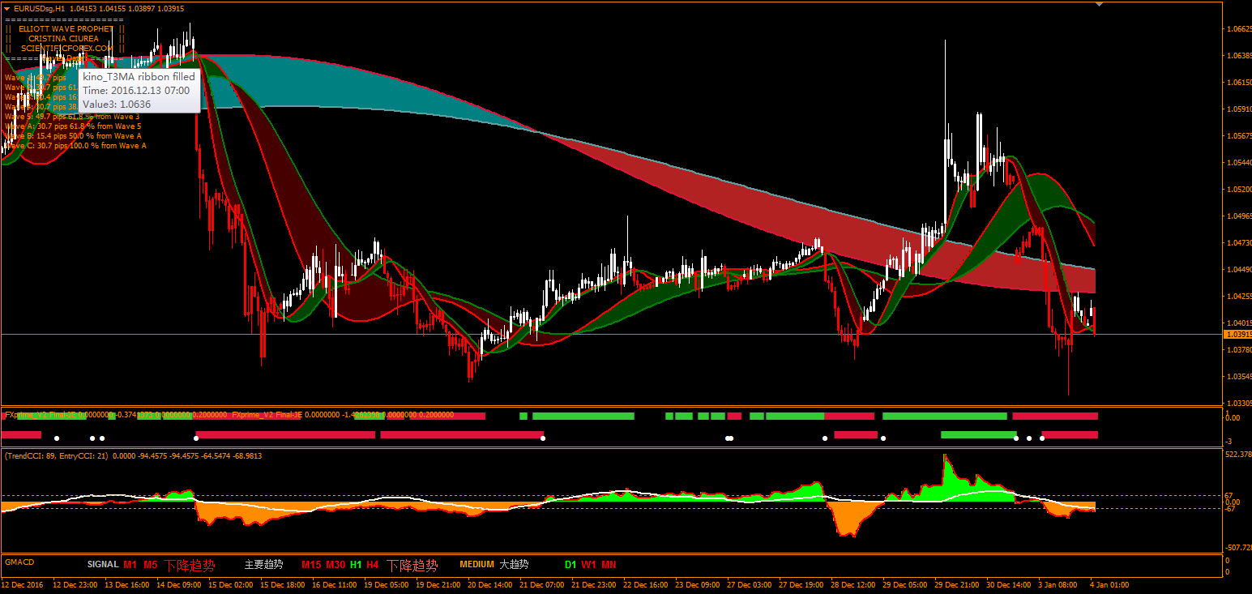Click the ELLIOTT WAVE PROPHET label

[66, 29]
